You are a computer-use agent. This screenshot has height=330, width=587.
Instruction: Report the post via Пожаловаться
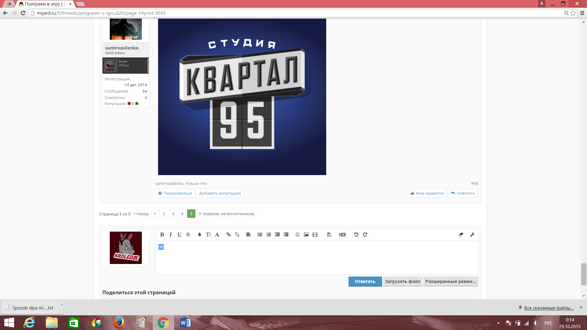point(175,193)
